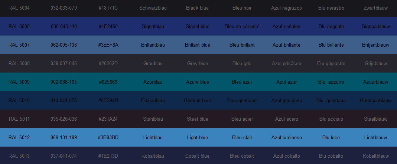Click the Brillantblau color name
Image resolution: width=397 pixels, height=164 pixels.
[x=153, y=45]
